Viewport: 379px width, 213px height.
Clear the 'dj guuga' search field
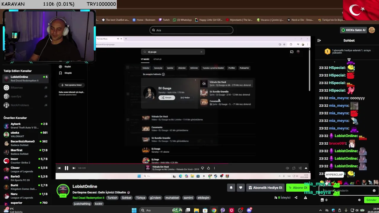click(x=201, y=52)
